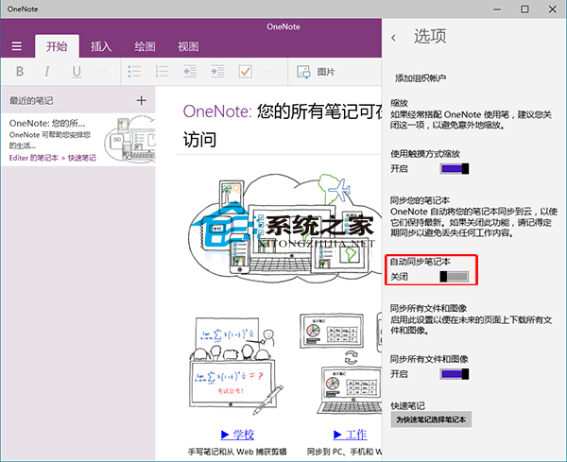The width and height of the screenshot is (567, 462).
Task: Toggle 同步所有文件和图像 switch
Action: [x=455, y=374]
